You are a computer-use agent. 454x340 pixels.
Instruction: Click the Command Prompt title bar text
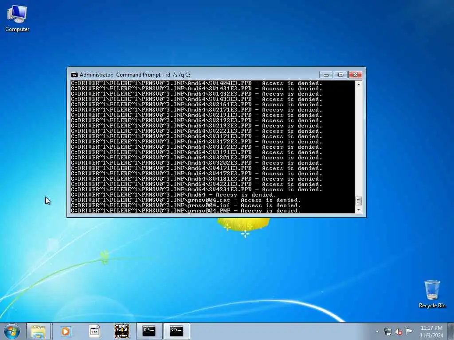tap(135, 75)
